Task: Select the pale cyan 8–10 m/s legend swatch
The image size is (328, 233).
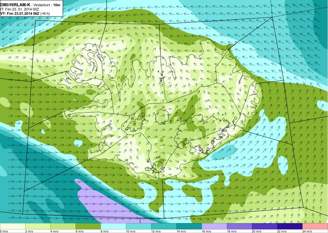Action: coord(113,226)
